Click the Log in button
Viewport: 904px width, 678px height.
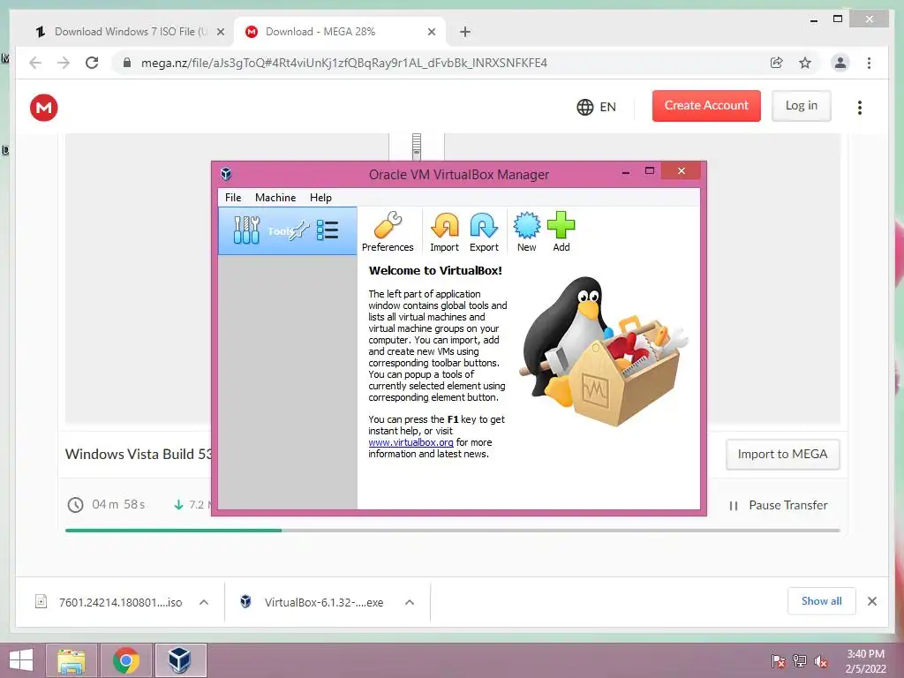click(801, 106)
